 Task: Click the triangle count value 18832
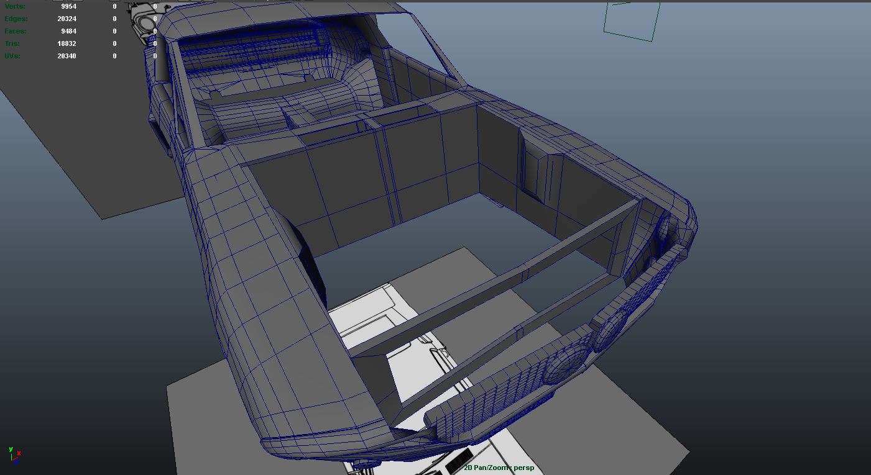point(67,43)
